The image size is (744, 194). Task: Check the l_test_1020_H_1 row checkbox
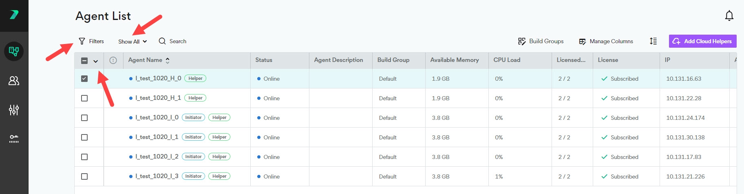(84, 98)
